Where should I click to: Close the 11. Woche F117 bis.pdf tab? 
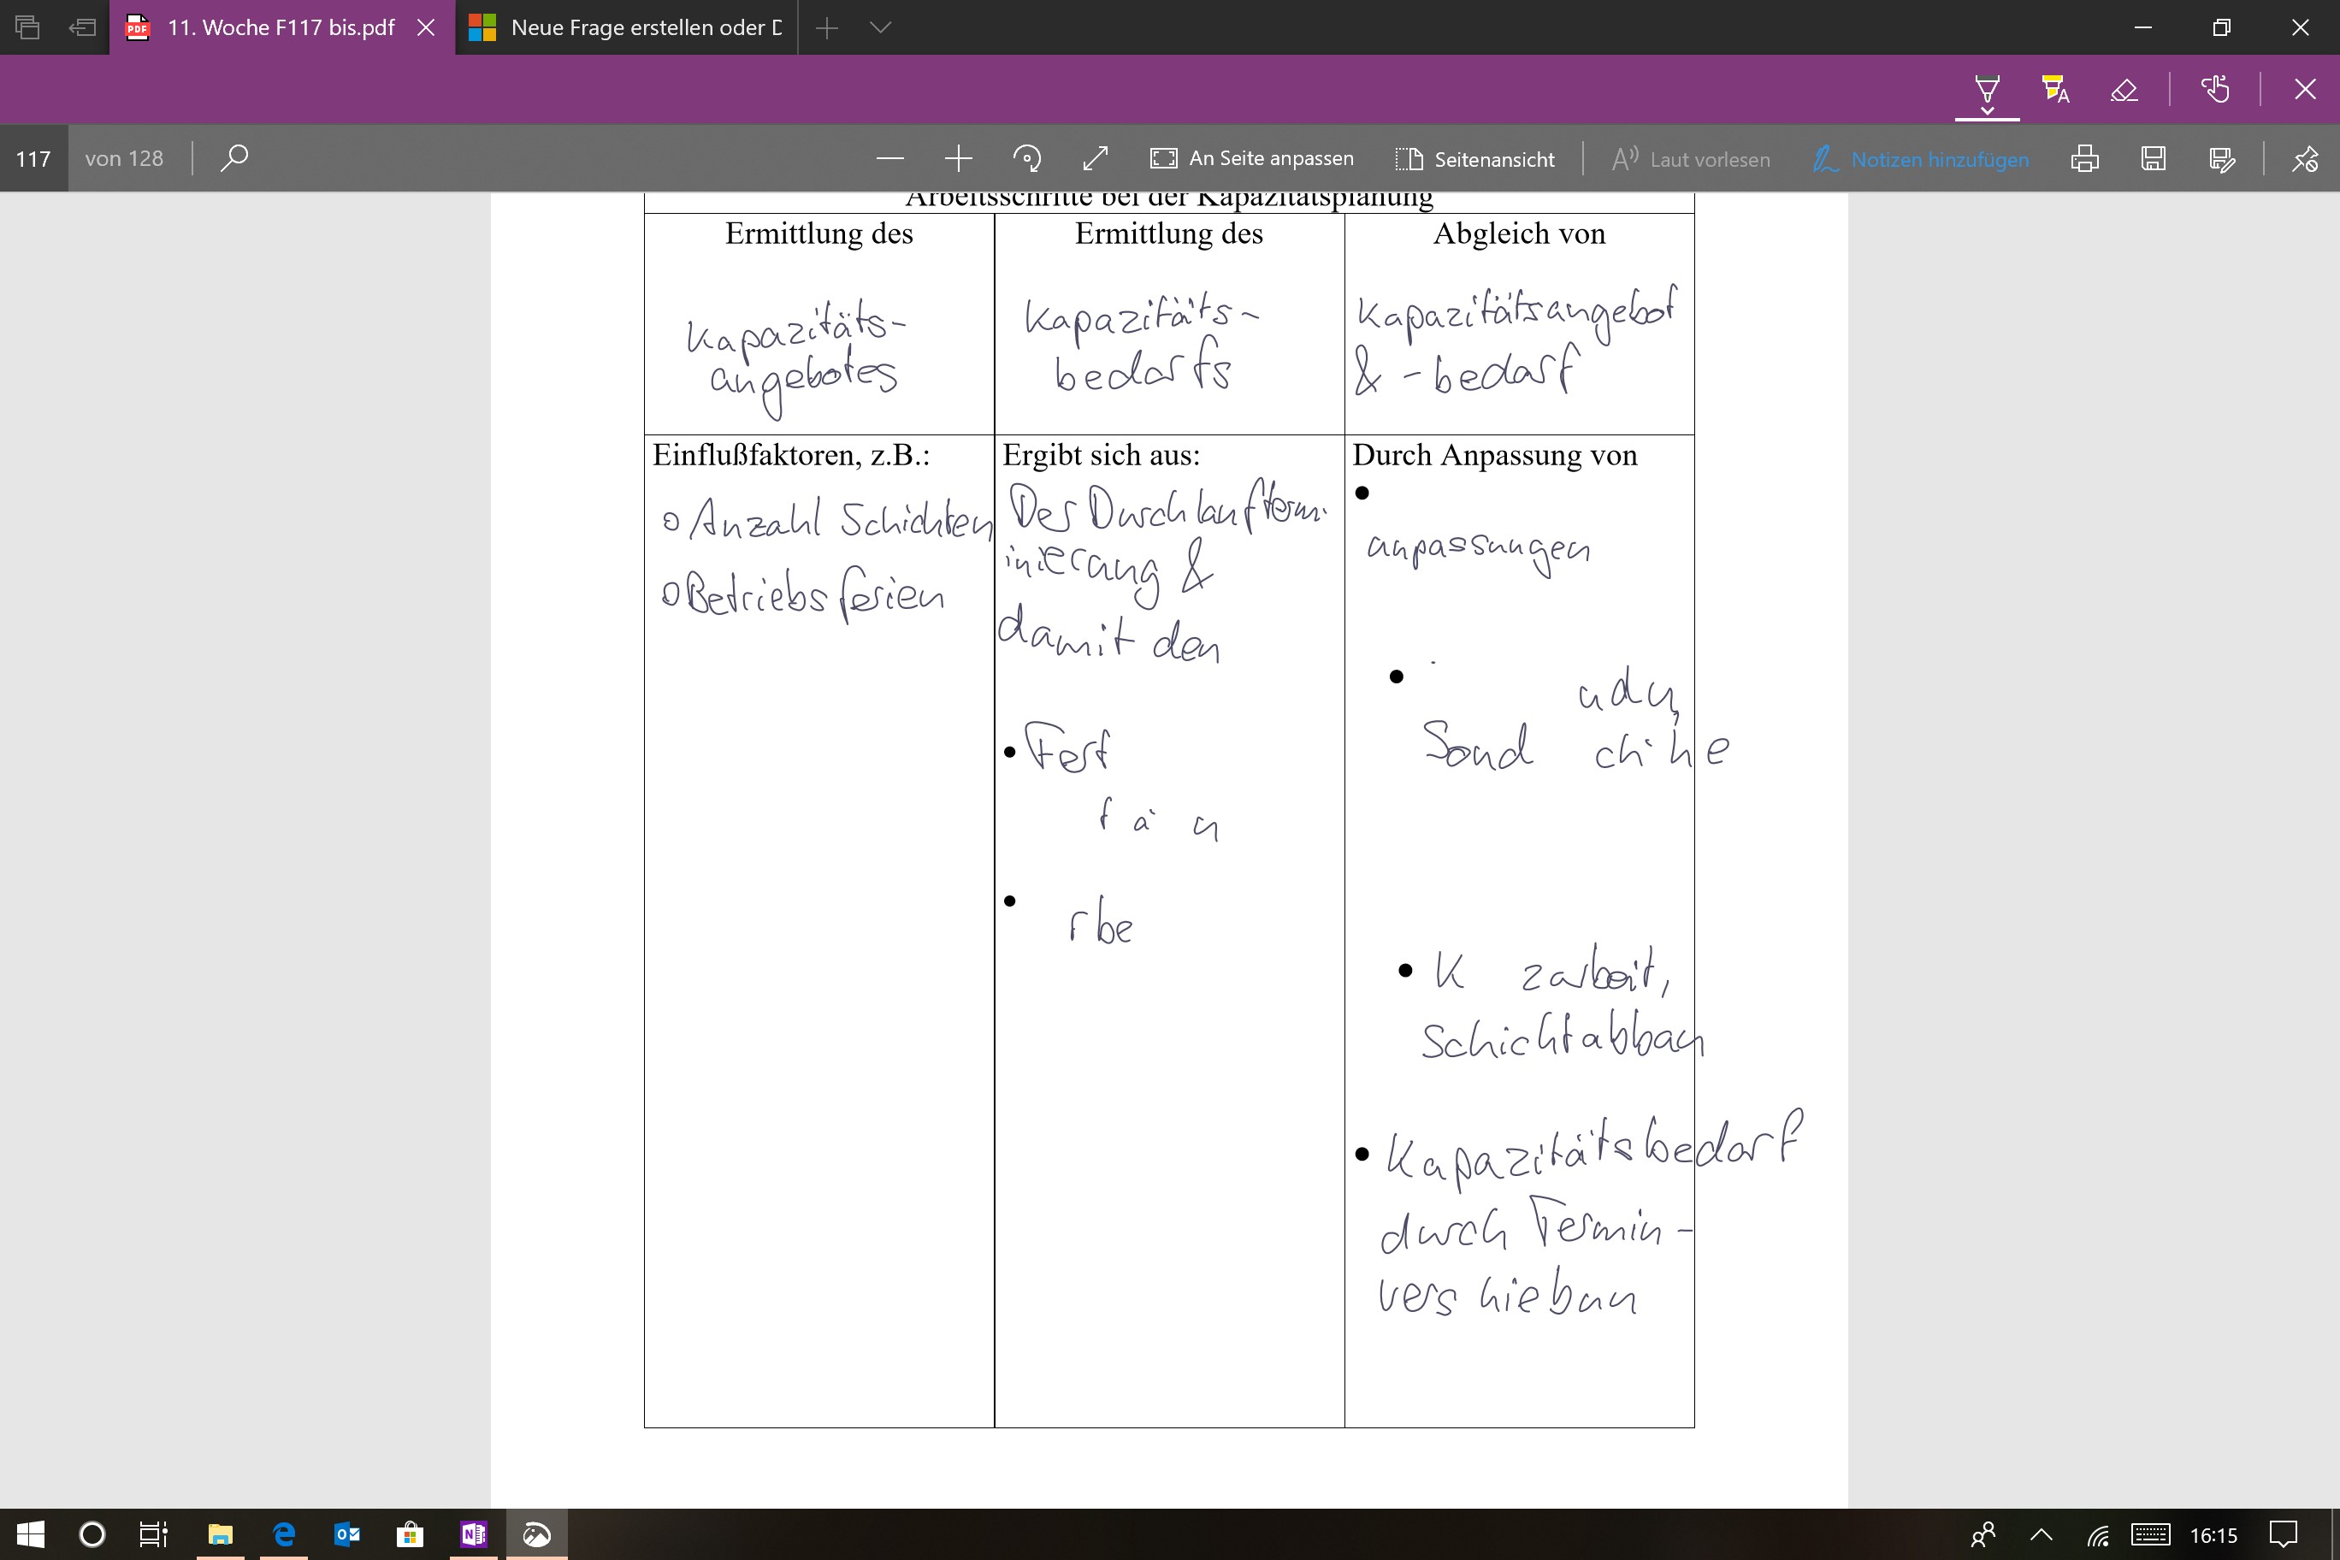click(426, 28)
